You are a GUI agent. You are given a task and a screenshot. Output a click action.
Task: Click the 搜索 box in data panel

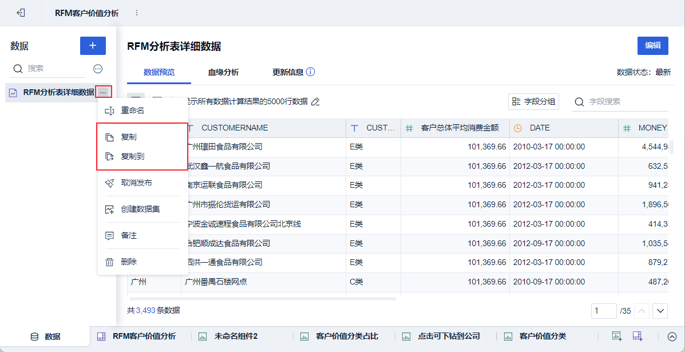click(48, 69)
